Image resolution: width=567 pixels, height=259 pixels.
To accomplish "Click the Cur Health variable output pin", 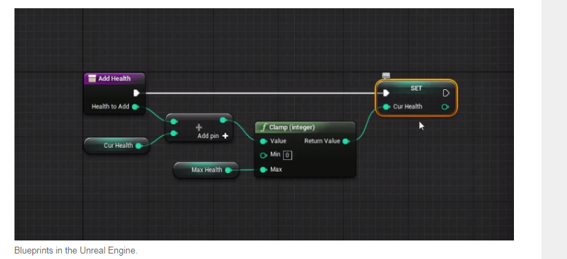I will [x=138, y=146].
